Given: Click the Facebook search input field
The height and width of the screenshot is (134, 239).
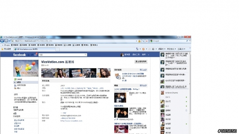Looking at the screenshot, I should 61,55.
